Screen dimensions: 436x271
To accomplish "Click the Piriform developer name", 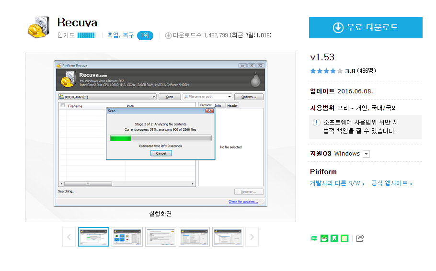I will pos(323,172).
